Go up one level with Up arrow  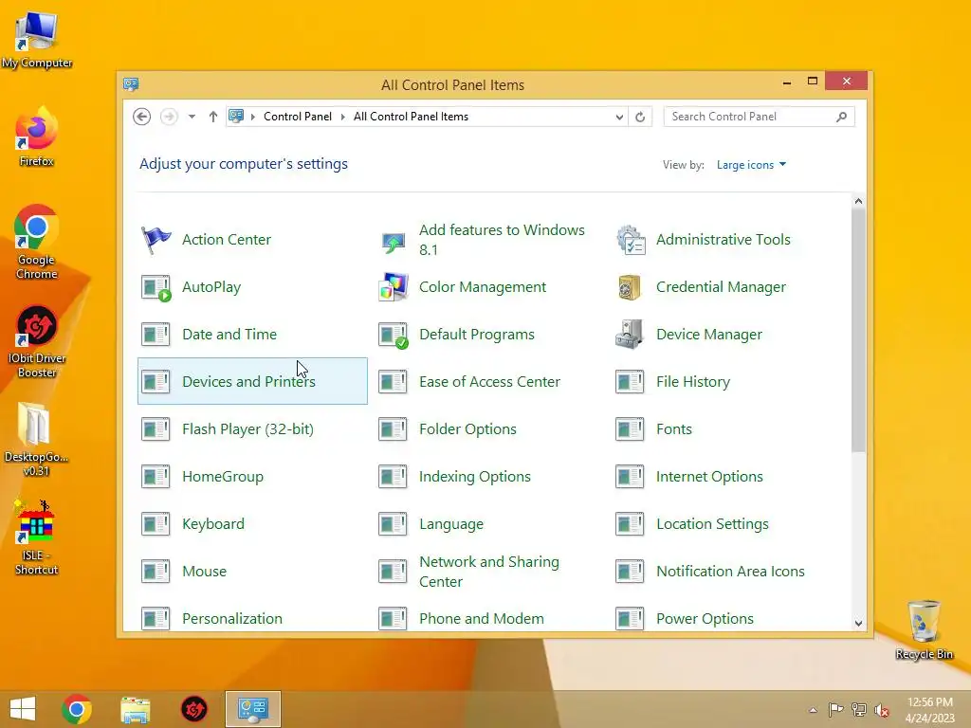(x=213, y=117)
